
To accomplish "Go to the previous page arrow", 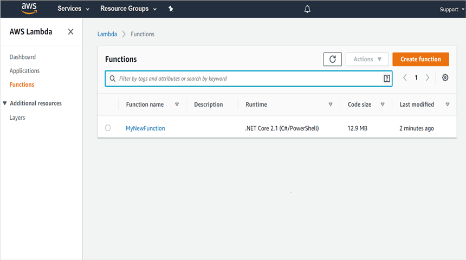I will click(x=405, y=78).
